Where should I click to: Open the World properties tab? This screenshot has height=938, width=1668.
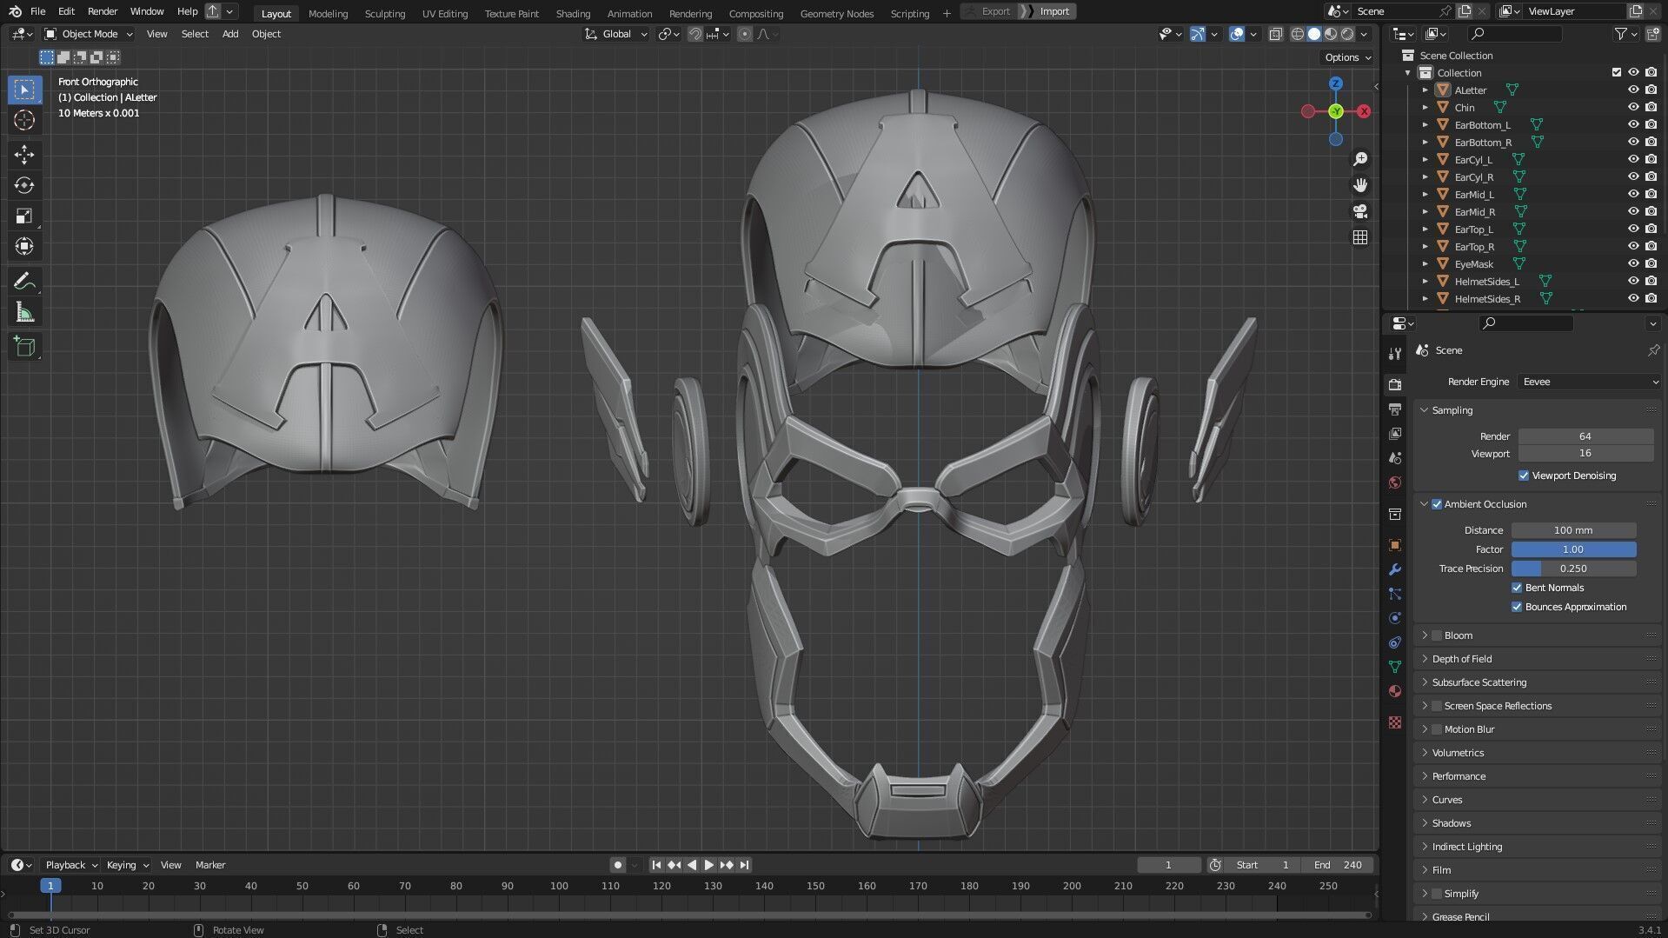[x=1395, y=482]
